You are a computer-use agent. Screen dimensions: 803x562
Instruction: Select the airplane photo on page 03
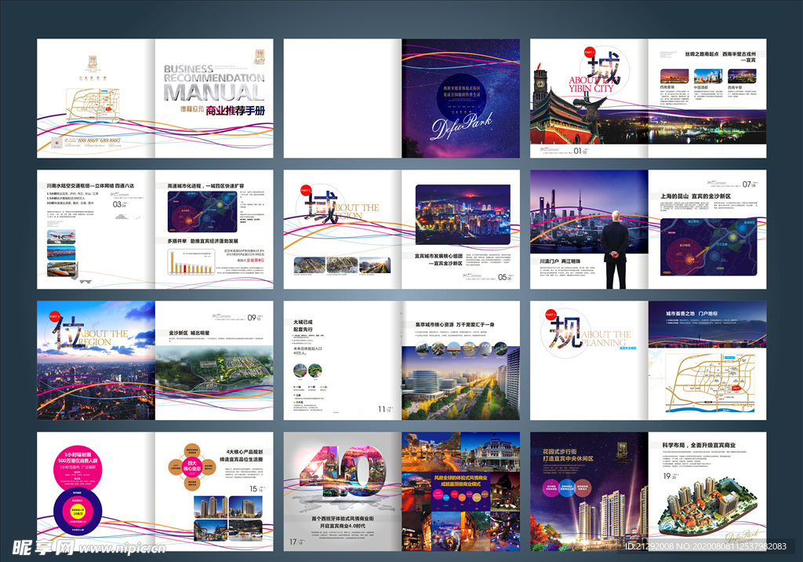(61, 236)
